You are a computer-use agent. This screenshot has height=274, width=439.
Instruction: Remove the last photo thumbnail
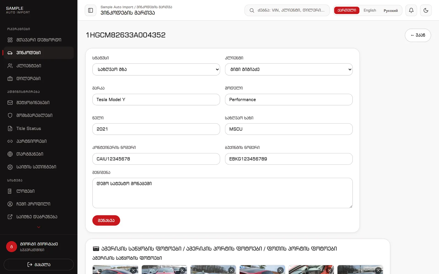[x=378, y=270]
